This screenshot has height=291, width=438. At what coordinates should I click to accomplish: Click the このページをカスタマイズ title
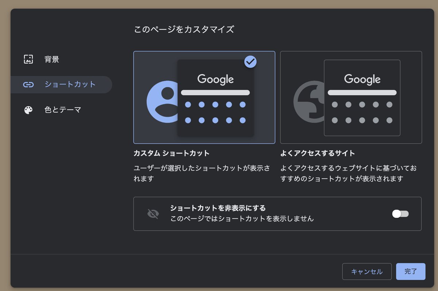point(184,30)
